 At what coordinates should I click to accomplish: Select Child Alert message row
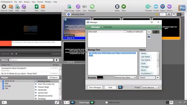point(117,32)
